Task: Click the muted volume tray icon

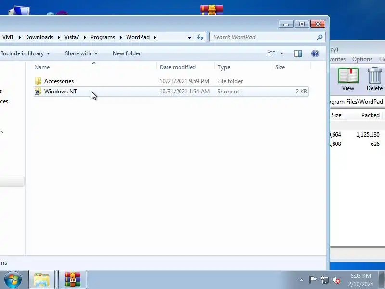Action: 336,280
